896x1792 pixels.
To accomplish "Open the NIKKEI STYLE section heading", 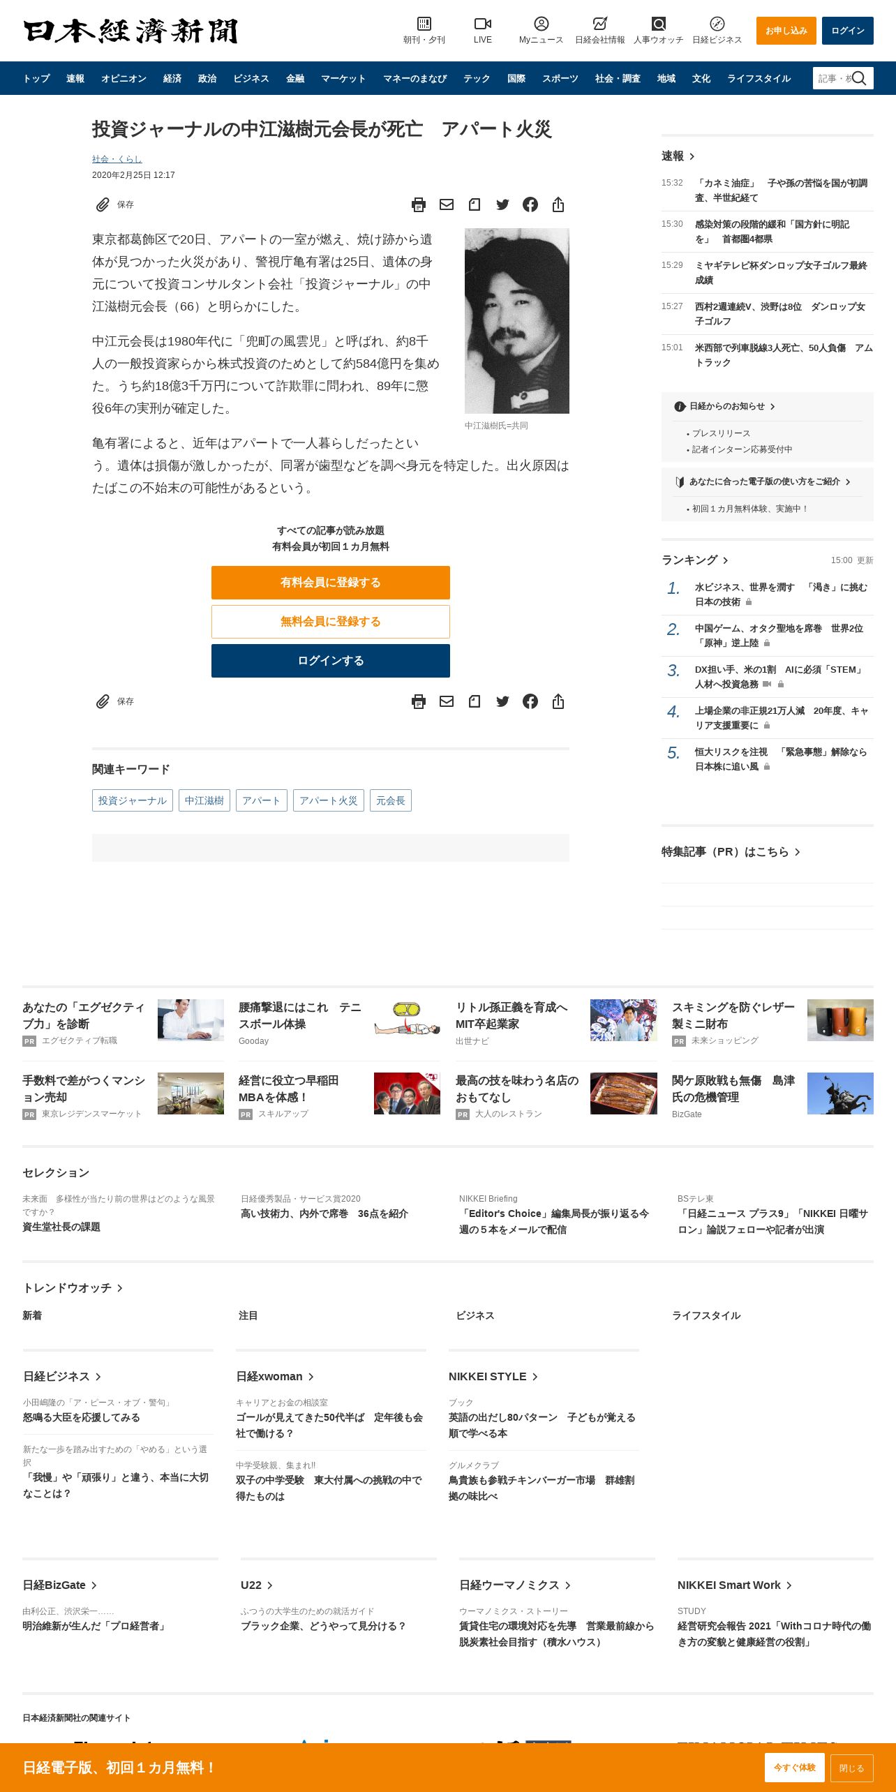I will click(493, 1376).
